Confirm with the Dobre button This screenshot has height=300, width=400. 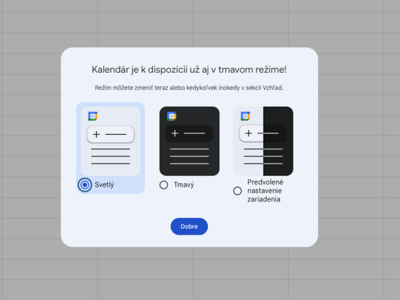[x=189, y=226]
